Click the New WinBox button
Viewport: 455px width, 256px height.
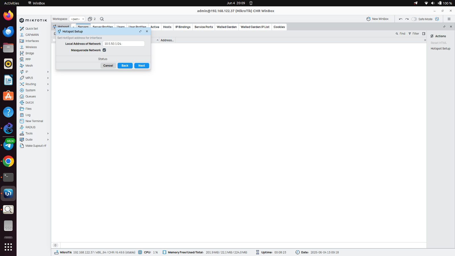point(377,19)
